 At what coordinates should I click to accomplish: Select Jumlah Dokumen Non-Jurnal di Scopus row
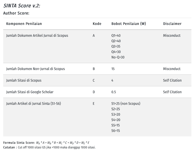(36, 69)
